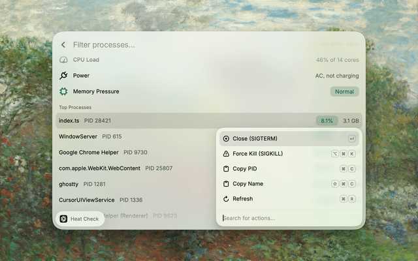Viewport: 418px width, 261px height.
Task: Click the Power plug icon
Action: pos(63,76)
